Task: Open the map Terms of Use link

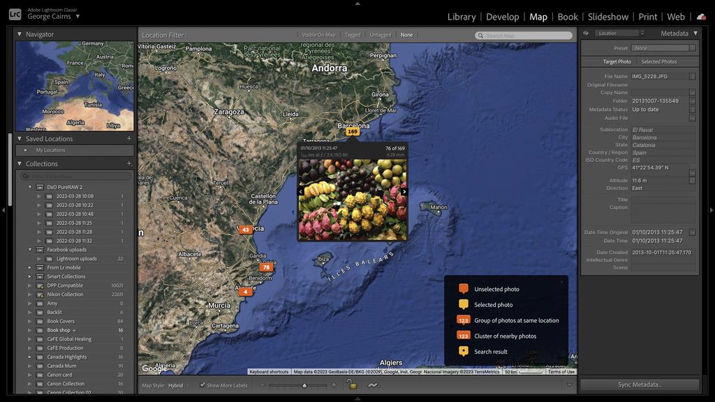Action: pyautogui.click(x=561, y=372)
